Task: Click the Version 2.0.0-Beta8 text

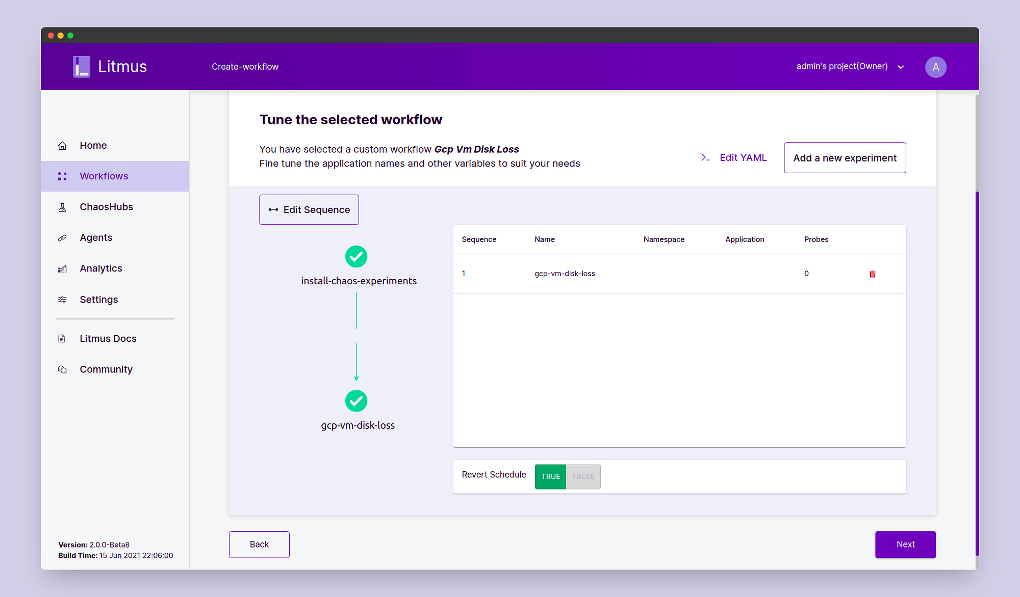Action: click(94, 545)
